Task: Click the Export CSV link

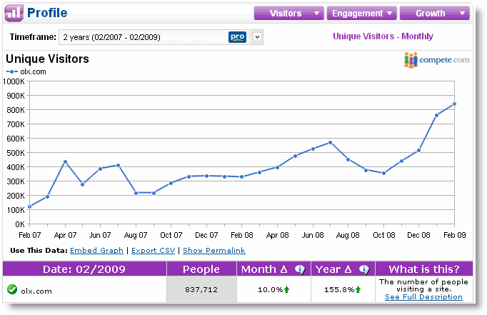Action: tap(153, 251)
